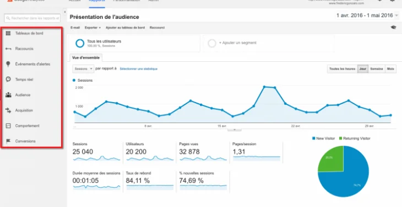This screenshot has width=402, height=207.
Task: Click the Acquisition arrows icon
Action: click(x=8, y=110)
